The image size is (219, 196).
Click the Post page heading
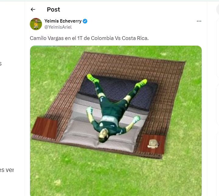[53, 9]
